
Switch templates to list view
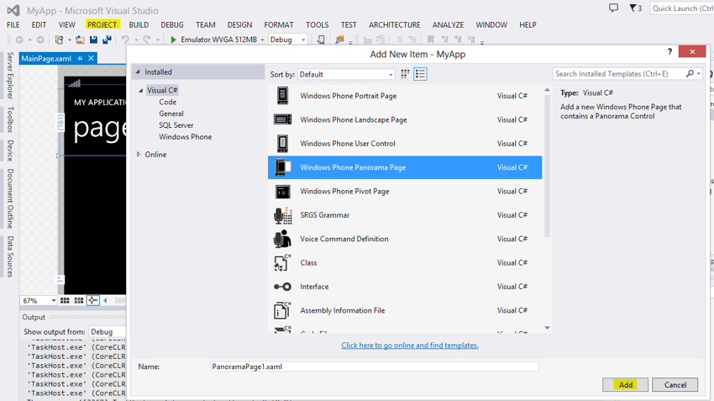coord(420,75)
